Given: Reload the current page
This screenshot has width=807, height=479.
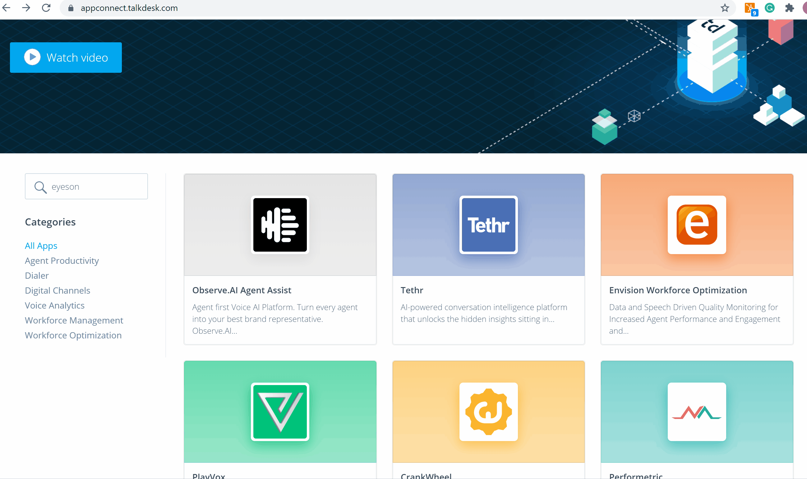Looking at the screenshot, I should click(x=46, y=8).
